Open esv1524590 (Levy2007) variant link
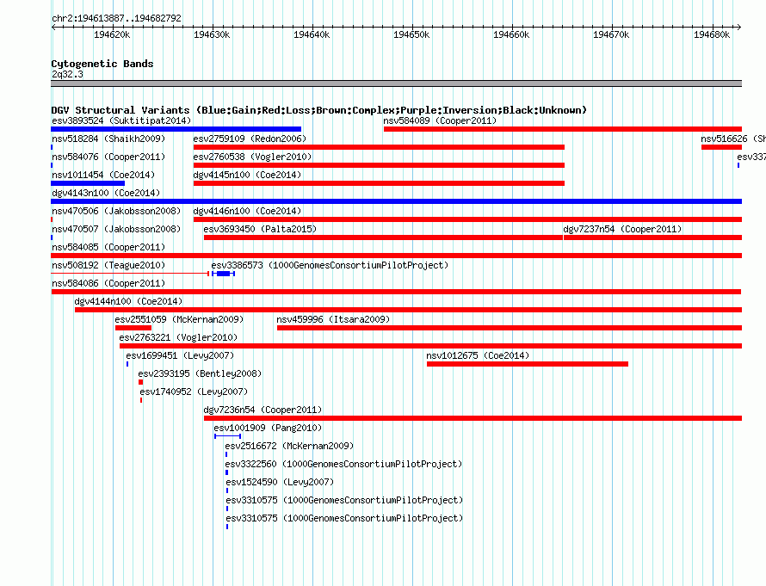The image size is (766, 586). click(x=280, y=482)
